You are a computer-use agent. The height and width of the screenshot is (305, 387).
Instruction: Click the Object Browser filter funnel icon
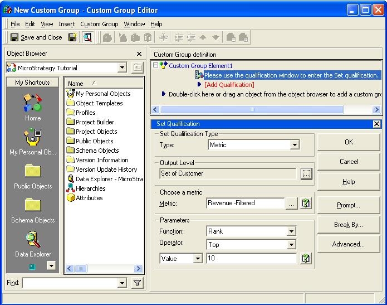[137, 283]
